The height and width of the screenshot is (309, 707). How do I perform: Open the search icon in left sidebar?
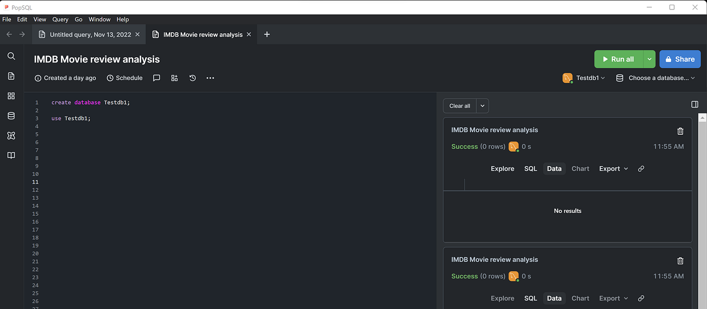[11, 56]
